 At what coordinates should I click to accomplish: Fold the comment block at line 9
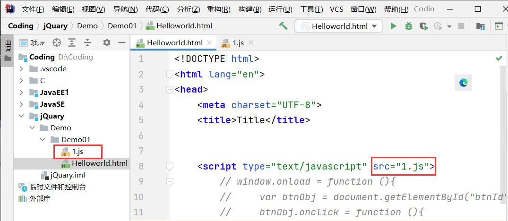coord(169,182)
